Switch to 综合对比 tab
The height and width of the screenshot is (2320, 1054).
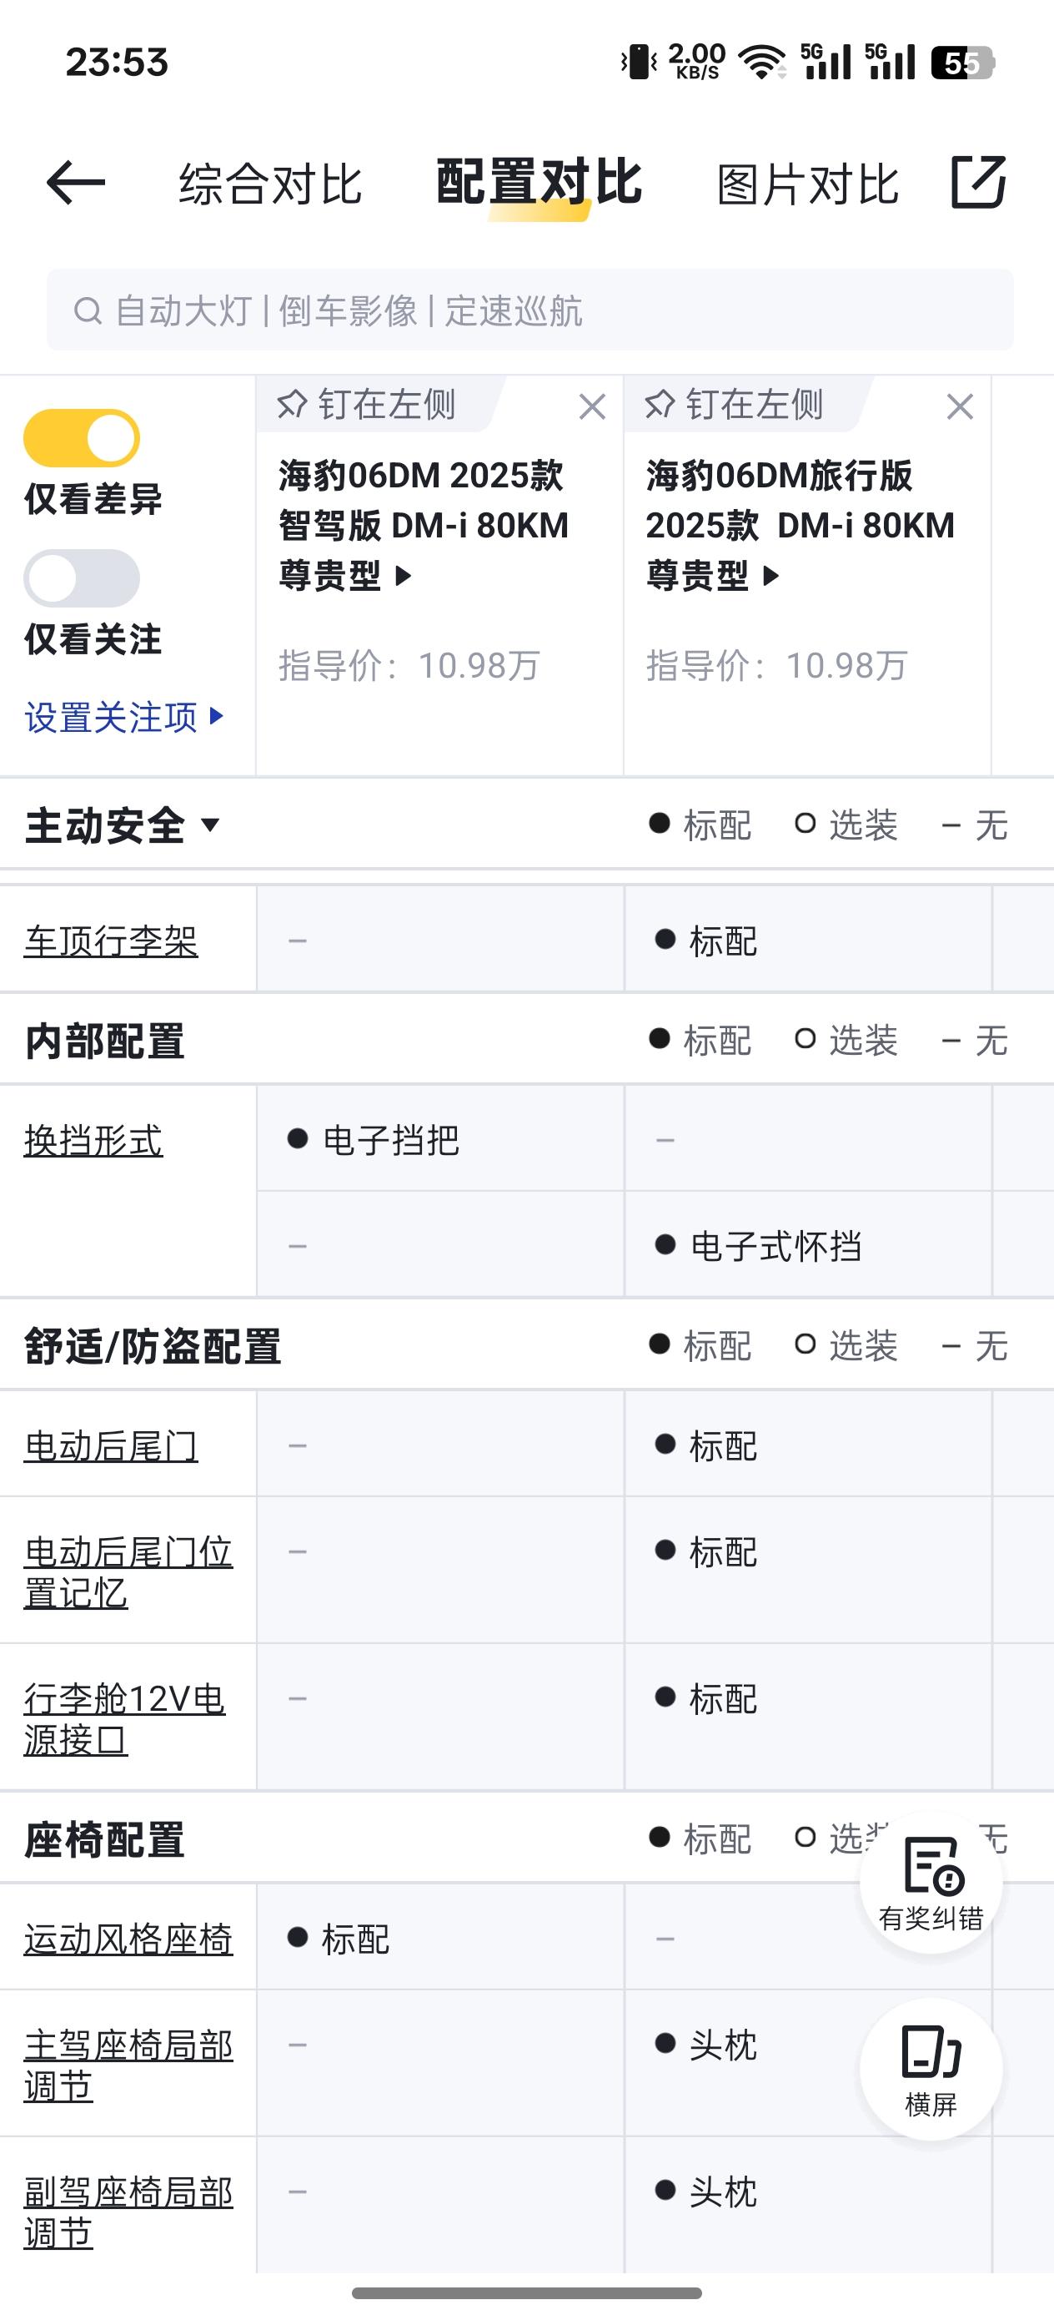(271, 184)
